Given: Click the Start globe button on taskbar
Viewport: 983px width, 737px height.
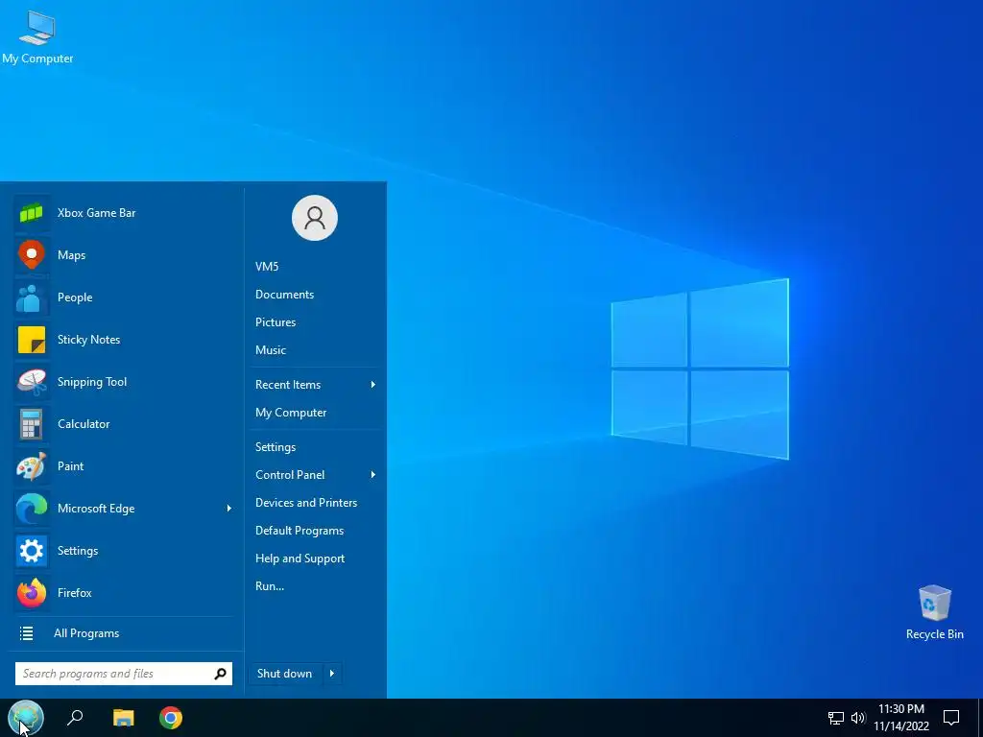Looking at the screenshot, I should point(26,718).
